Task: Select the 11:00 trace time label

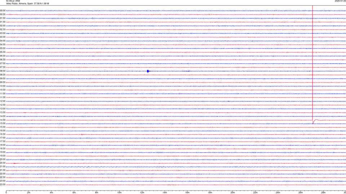Action: tap(3, 93)
